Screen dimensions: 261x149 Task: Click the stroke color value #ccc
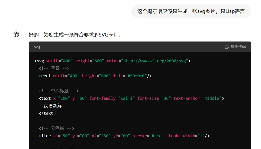pos(156,136)
